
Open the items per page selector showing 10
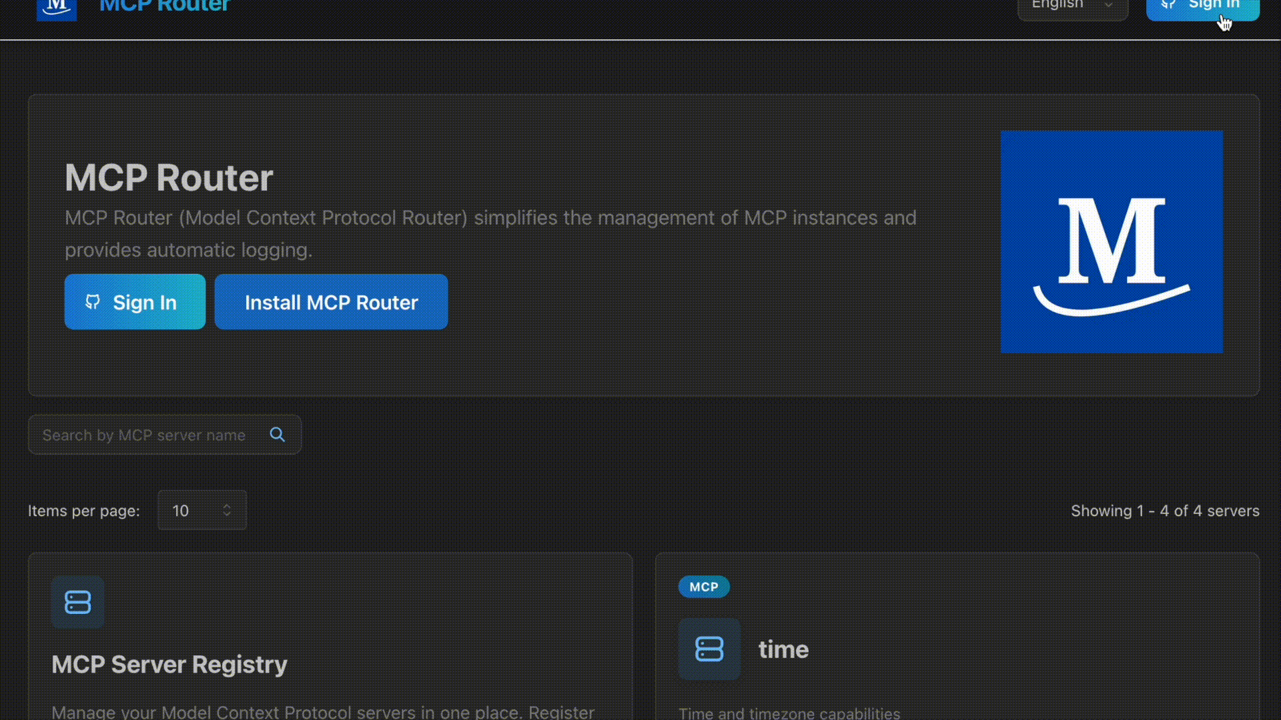pyautogui.click(x=202, y=511)
